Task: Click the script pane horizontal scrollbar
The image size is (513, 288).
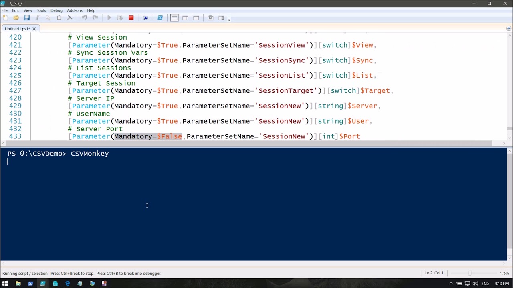Action: click(253, 143)
